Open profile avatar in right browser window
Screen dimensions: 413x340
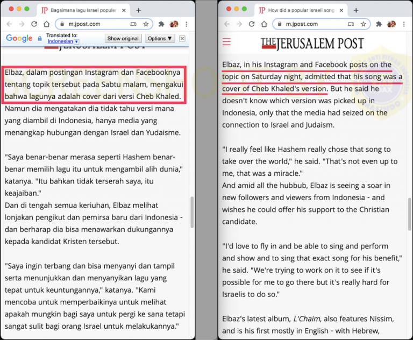pos(391,24)
